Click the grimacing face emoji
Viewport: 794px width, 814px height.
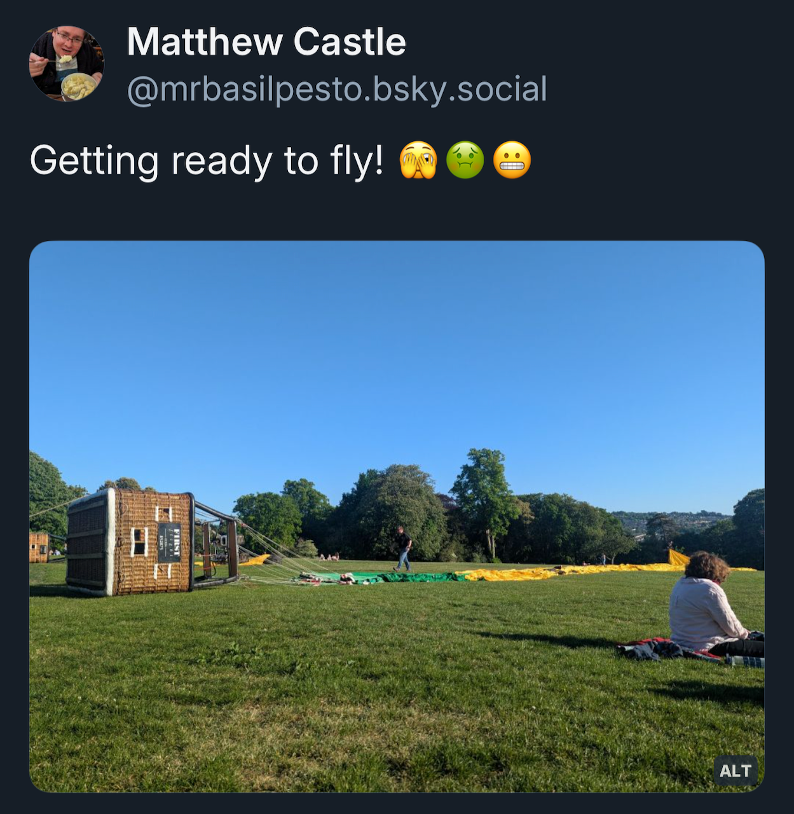coord(512,160)
